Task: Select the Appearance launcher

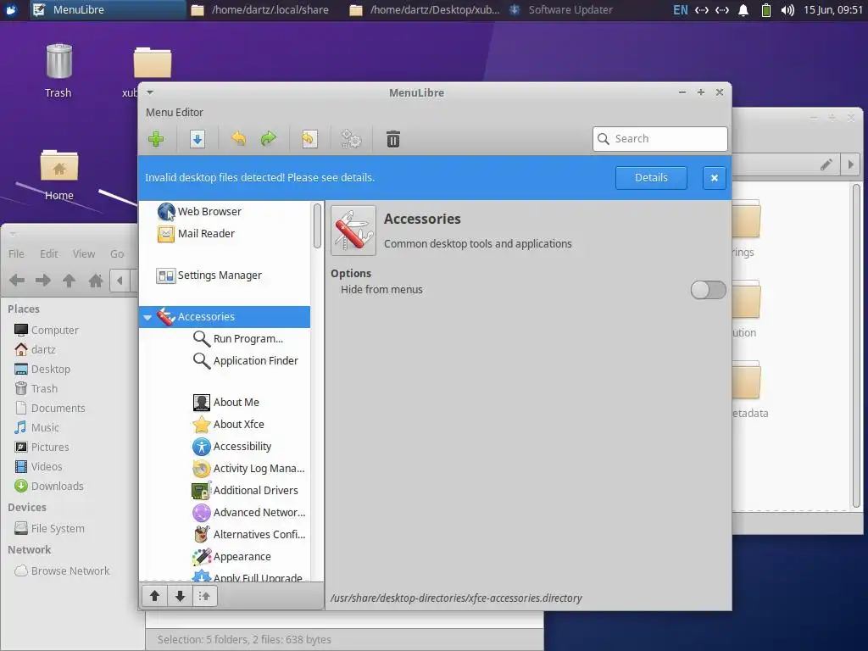Action: tap(224, 556)
